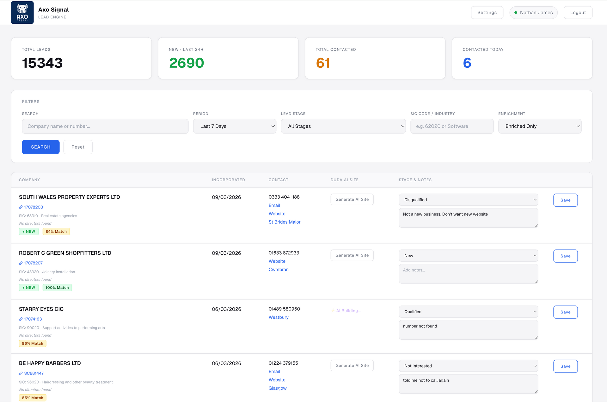The image size is (607, 402).
Task: Open the Enrichment dropdown set to Enriched Only
Action: [540, 126]
